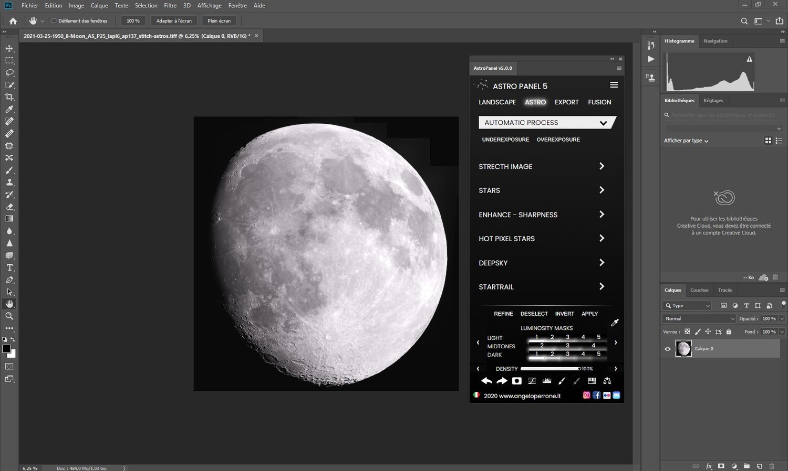The width and height of the screenshot is (788, 471).
Task: Click the Density slider bar
Action: [550, 369]
